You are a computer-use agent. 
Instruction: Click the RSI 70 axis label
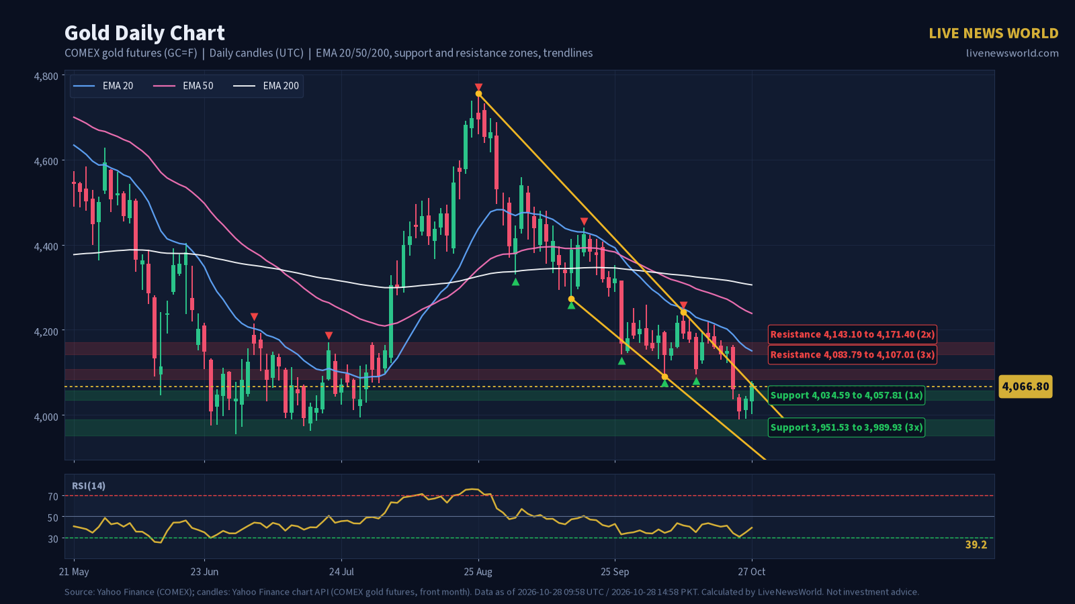coord(53,497)
